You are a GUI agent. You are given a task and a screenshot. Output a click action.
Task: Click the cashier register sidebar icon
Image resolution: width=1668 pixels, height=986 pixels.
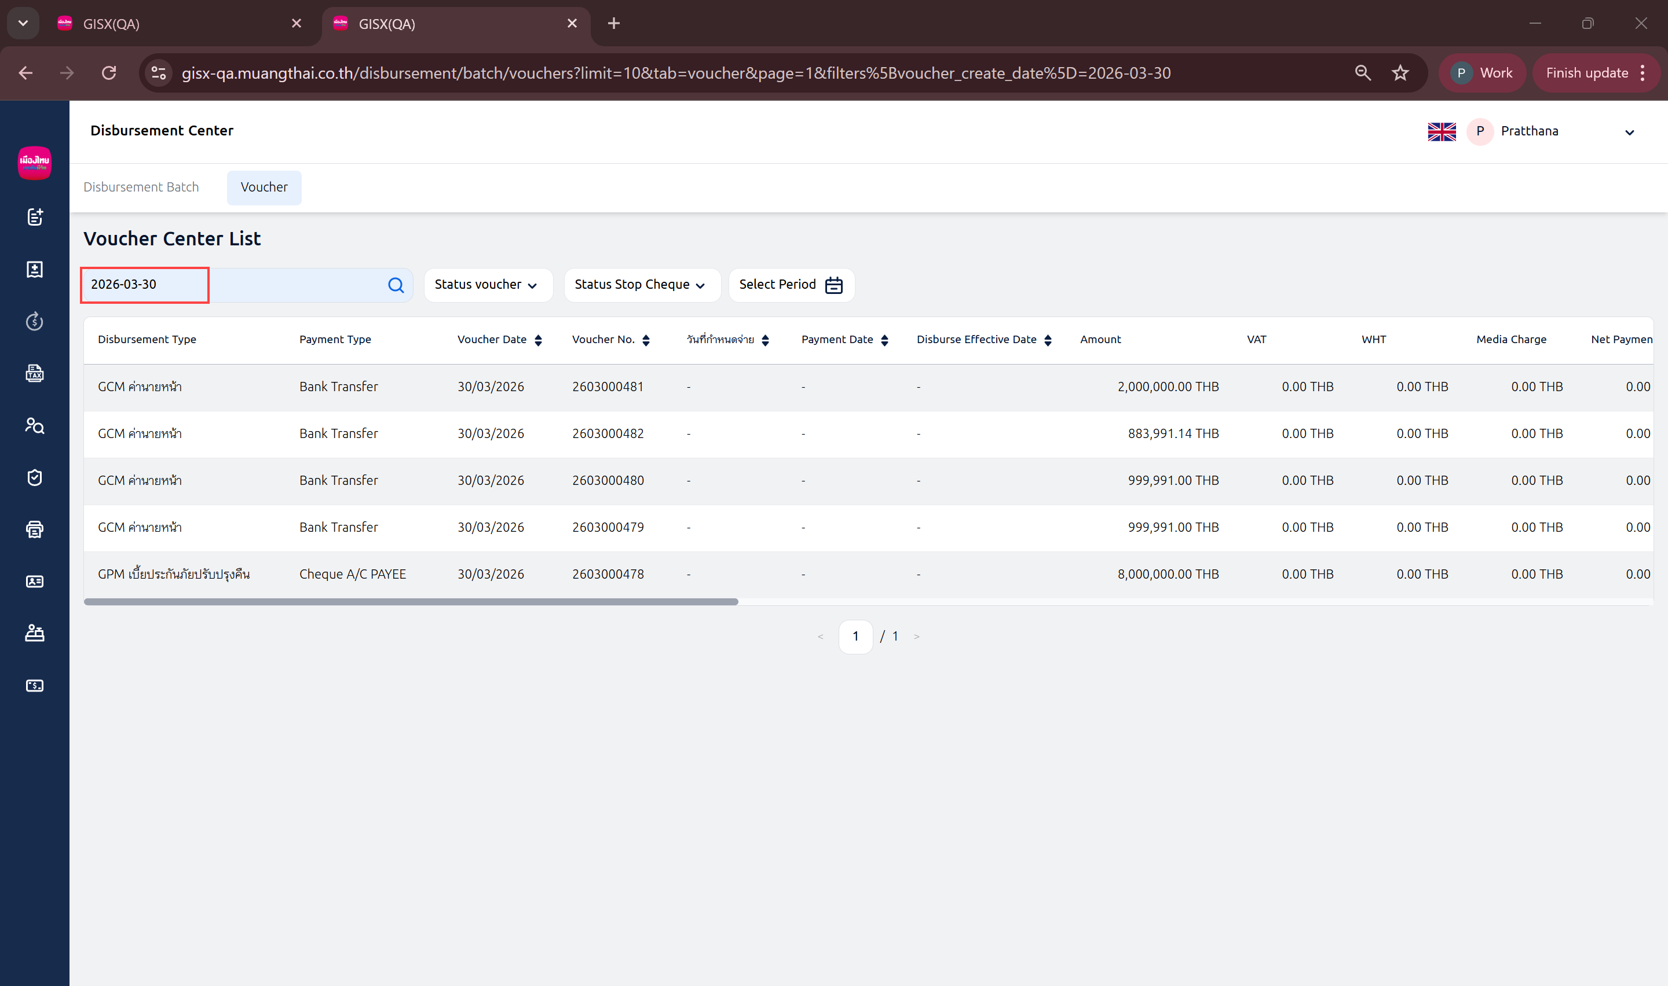(35, 633)
